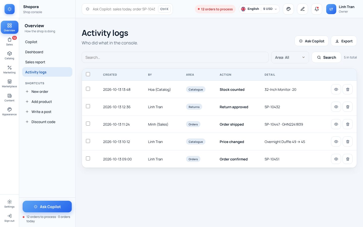Open the Content section icon
Image resolution: width=363 pixels, height=227 pixels.
pyautogui.click(x=9, y=97)
